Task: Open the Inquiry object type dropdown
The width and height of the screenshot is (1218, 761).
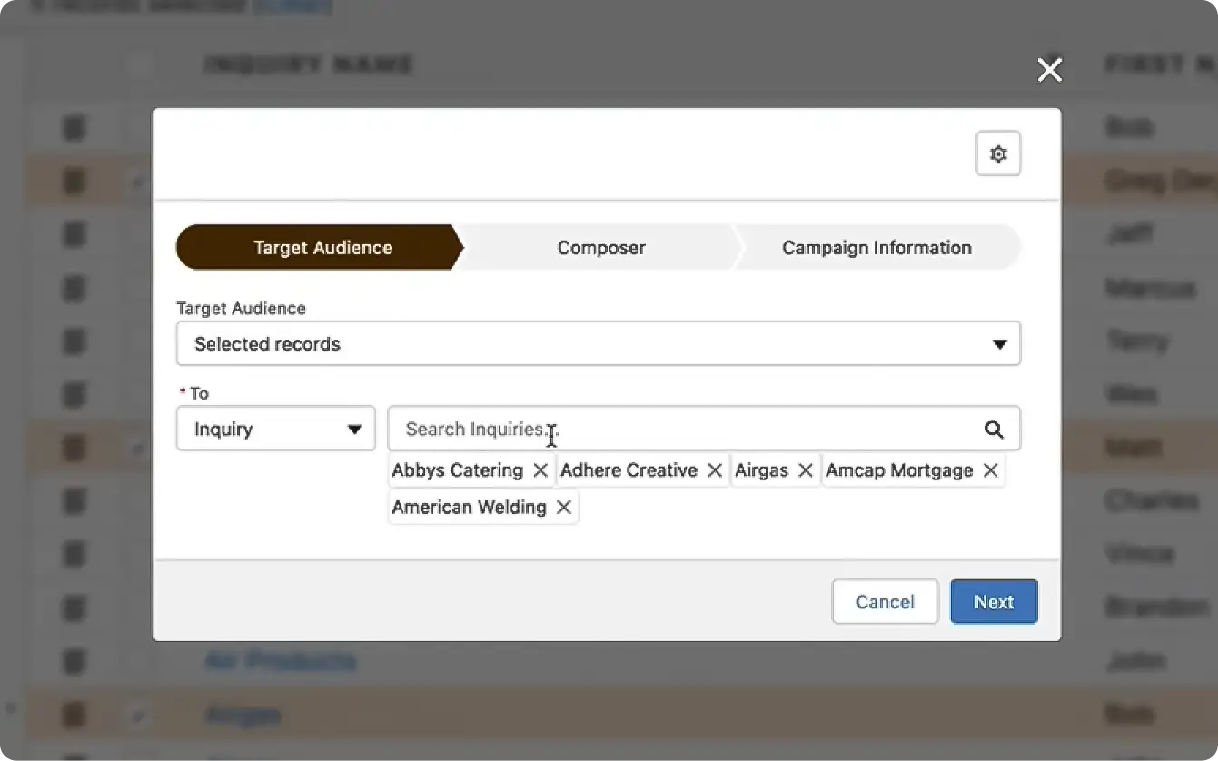Action: pos(276,429)
